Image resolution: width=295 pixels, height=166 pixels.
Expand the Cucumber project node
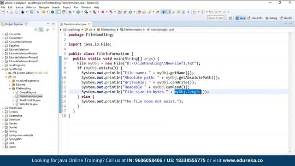click(3, 34)
